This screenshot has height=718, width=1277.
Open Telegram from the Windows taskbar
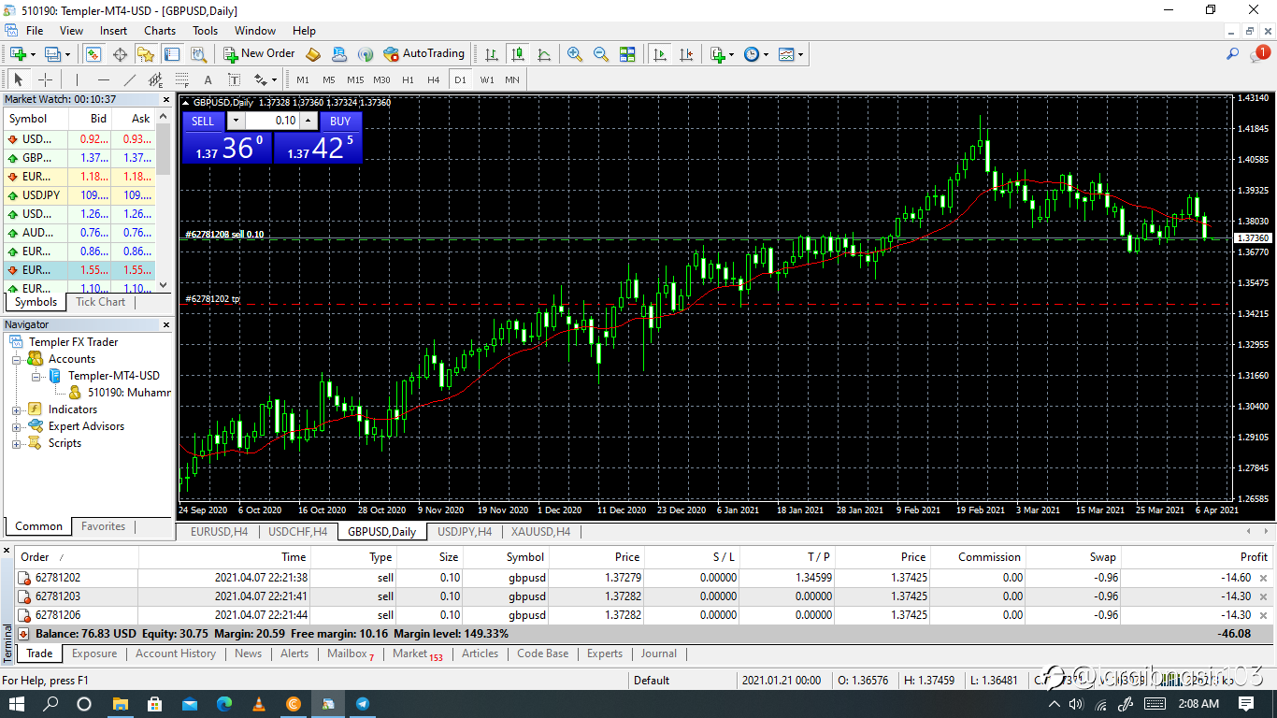pos(362,704)
